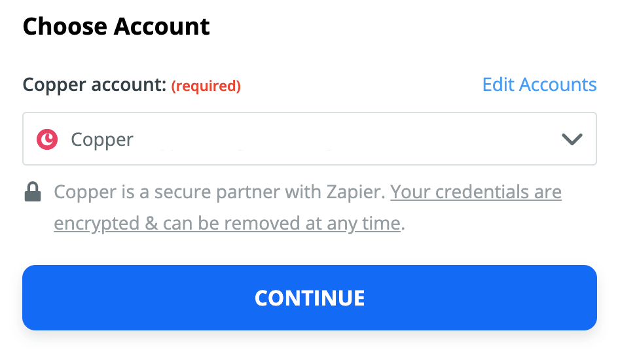Click 'encrypted & can be removed' link line
618x352 pixels.
click(x=227, y=224)
